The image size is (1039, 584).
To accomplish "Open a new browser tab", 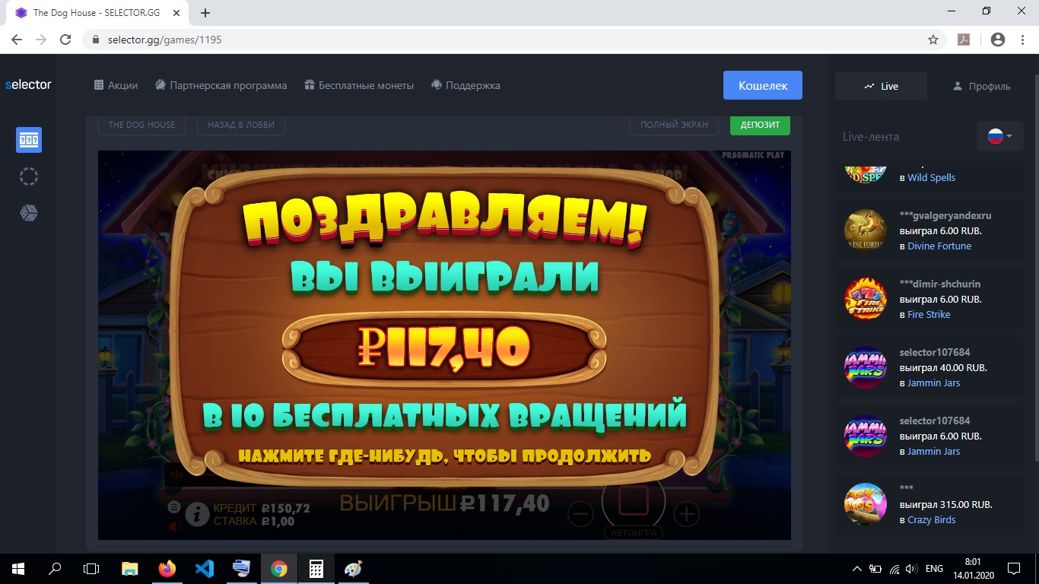I will [205, 13].
